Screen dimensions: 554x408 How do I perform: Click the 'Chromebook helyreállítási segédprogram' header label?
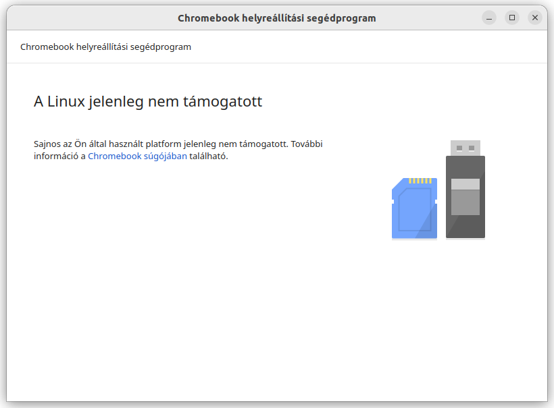click(105, 47)
